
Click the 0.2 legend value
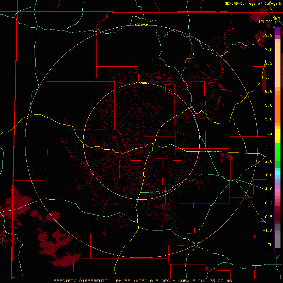[x=269, y=203]
